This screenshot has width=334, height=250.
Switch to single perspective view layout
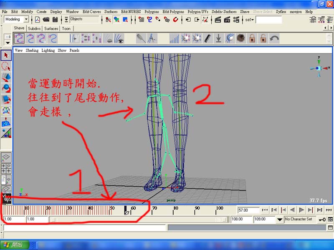pyautogui.click(x=6, y=157)
